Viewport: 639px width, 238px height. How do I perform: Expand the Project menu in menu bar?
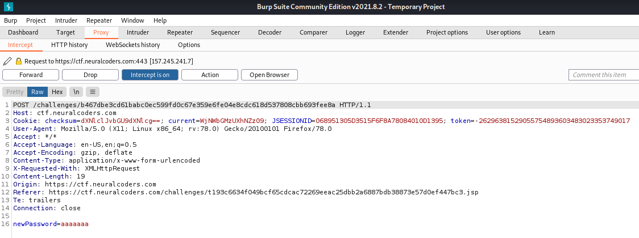point(36,20)
